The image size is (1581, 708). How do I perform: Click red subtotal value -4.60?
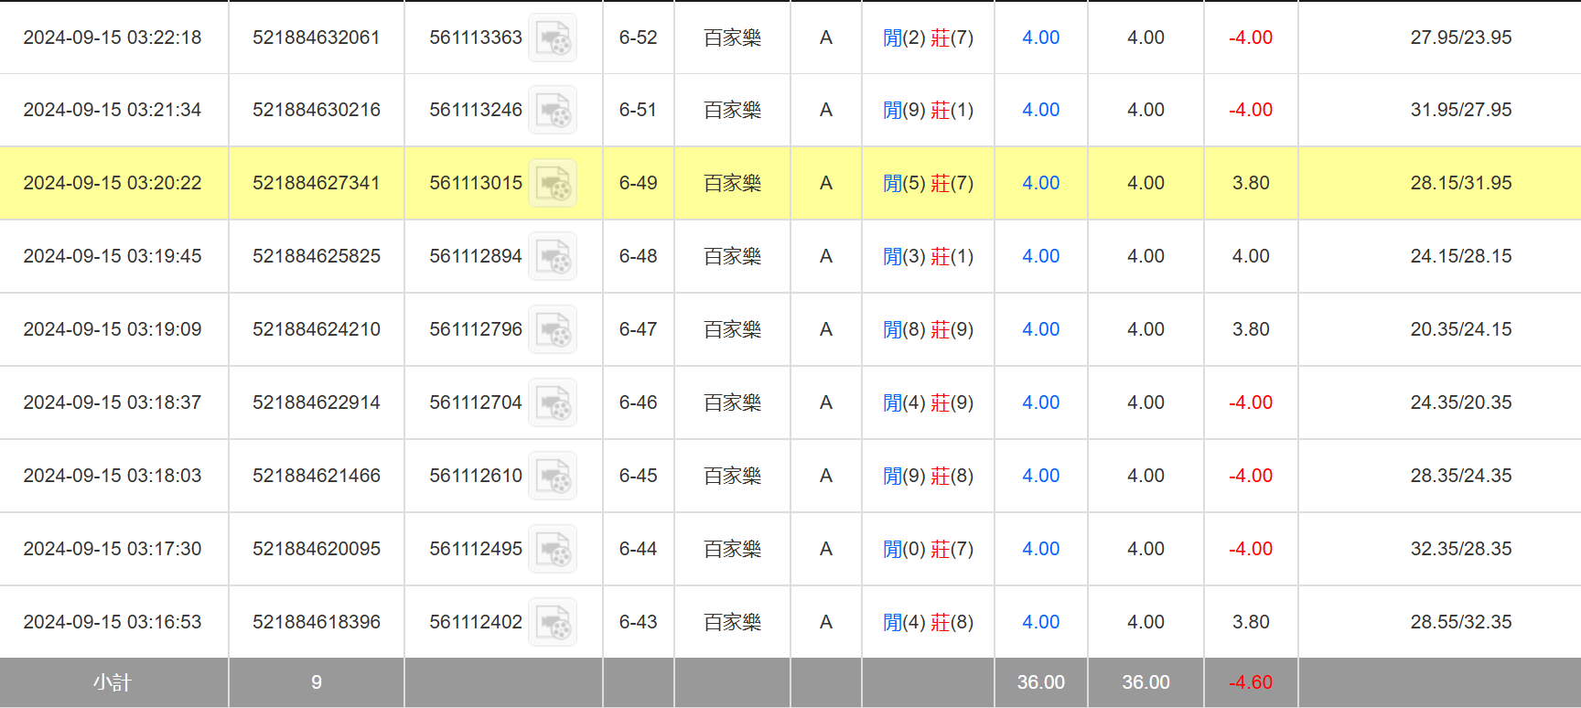click(x=1250, y=682)
